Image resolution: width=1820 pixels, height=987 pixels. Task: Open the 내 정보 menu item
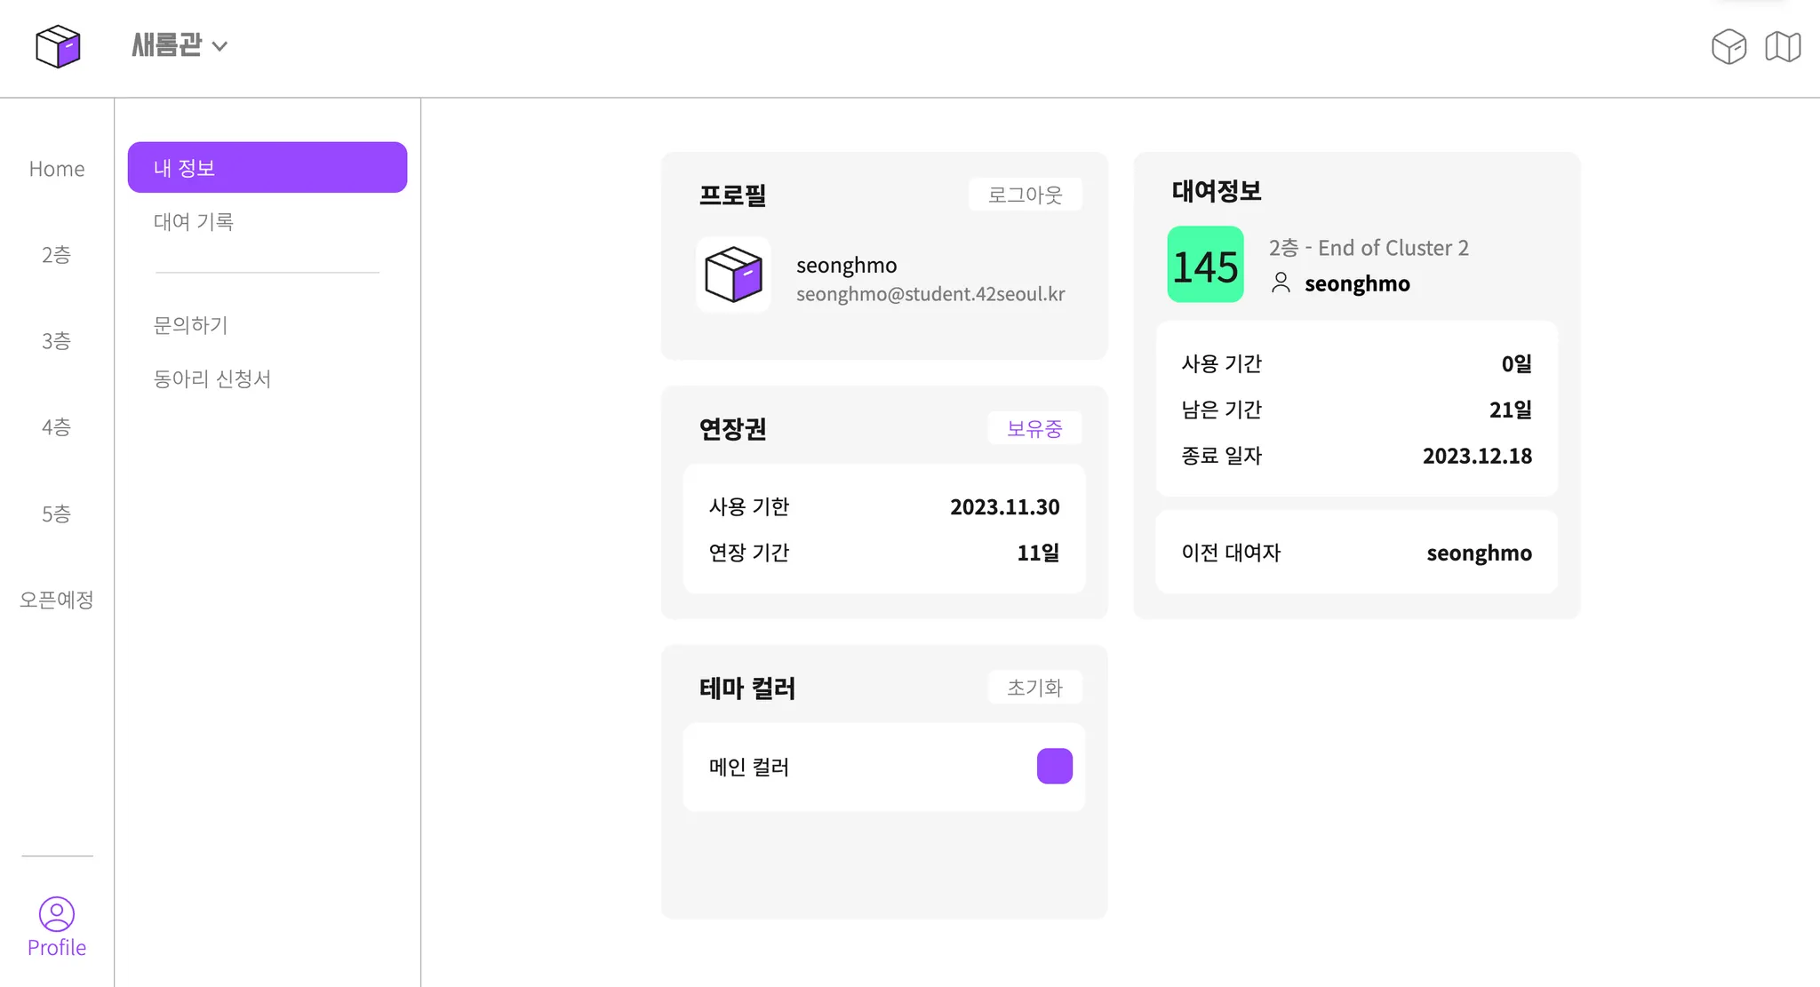[267, 168]
